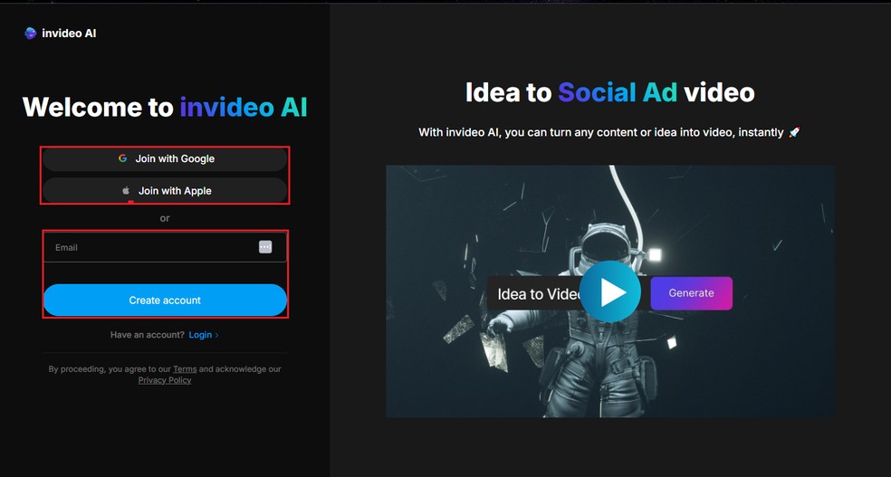
Task: Click the invideo AI wordmark text
Action: [x=69, y=33]
